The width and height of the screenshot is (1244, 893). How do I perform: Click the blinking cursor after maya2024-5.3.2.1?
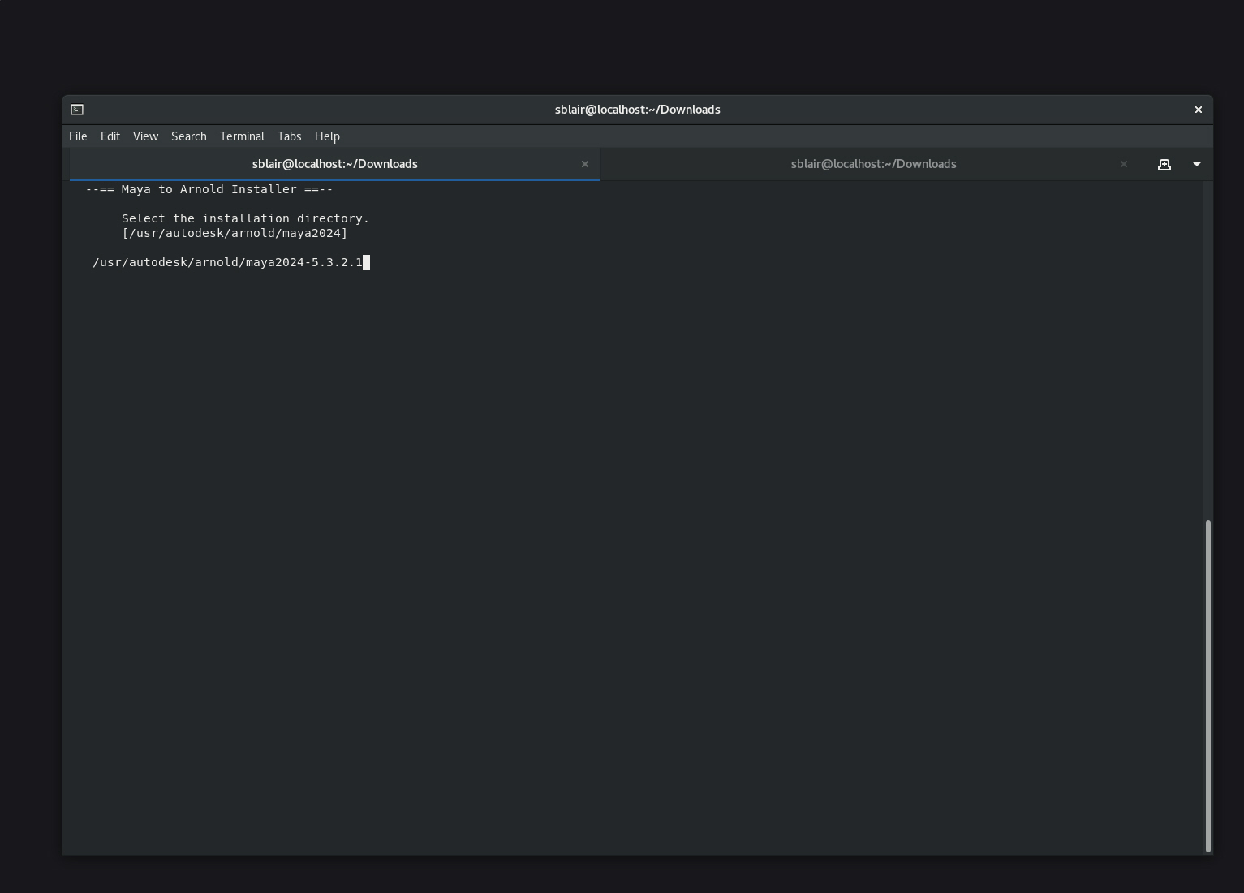point(367,261)
